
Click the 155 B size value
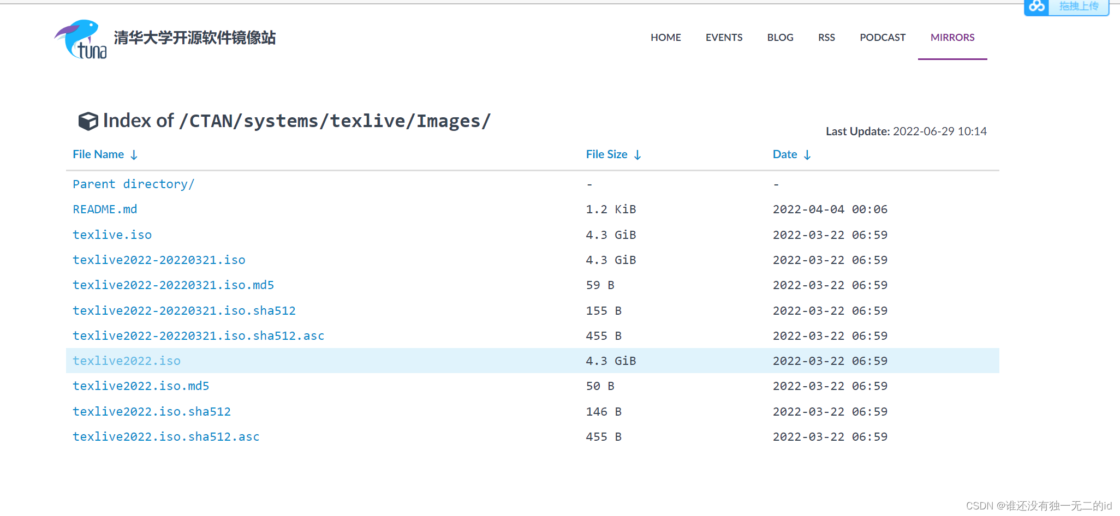pyautogui.click(x=604, y=311)
